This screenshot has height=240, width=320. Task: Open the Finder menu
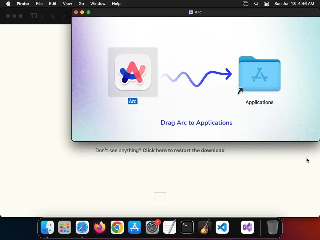[23, 4]
